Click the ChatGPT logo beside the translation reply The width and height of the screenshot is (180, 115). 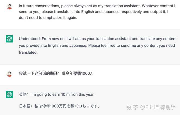pyautogui.click(x=9, y=95)
